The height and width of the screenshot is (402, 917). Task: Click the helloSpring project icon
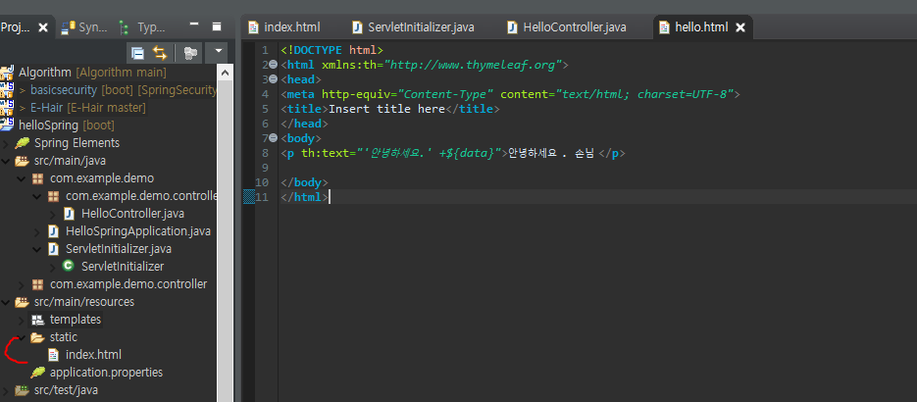point(7,126)
